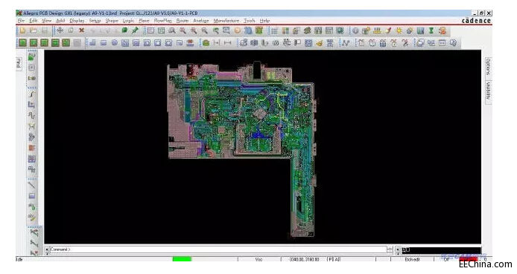Click the Show Element info icon
Screen dimensions: 517x274
tap(355, 31)
